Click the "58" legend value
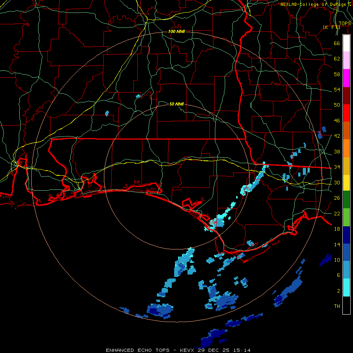353x353 pixels. (337, 74)
